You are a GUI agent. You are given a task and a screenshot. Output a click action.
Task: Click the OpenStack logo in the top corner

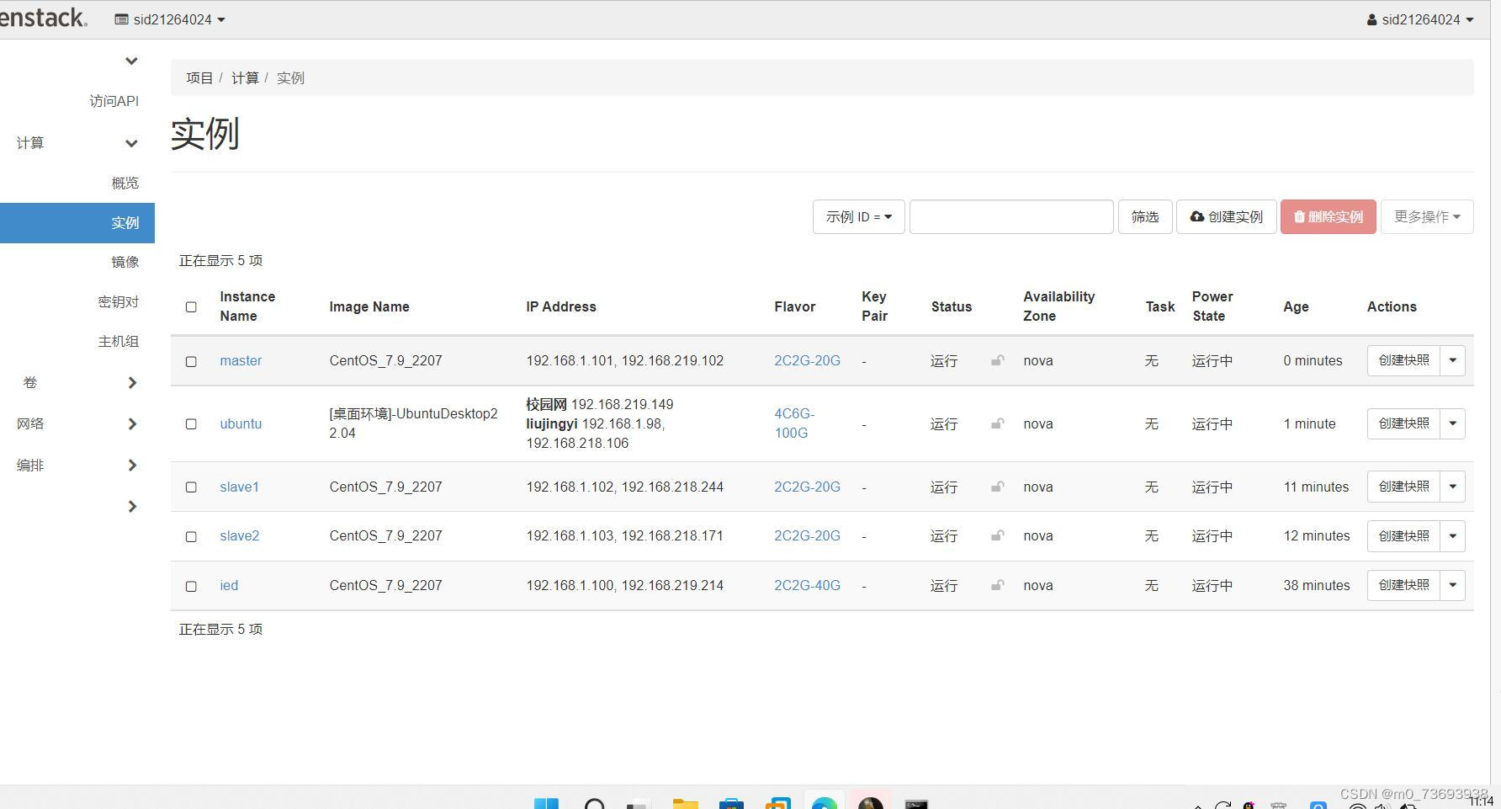coord(42,18)
